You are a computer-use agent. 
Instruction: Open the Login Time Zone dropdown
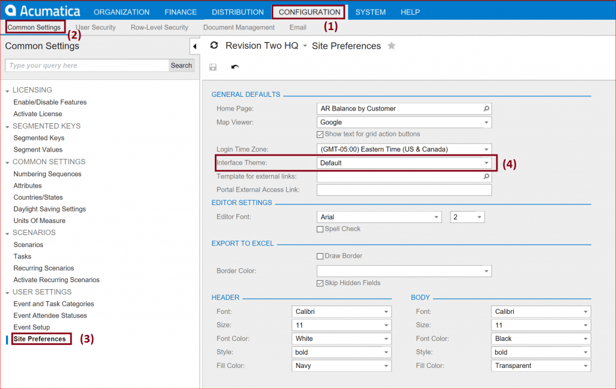click(x=486, y=150)
